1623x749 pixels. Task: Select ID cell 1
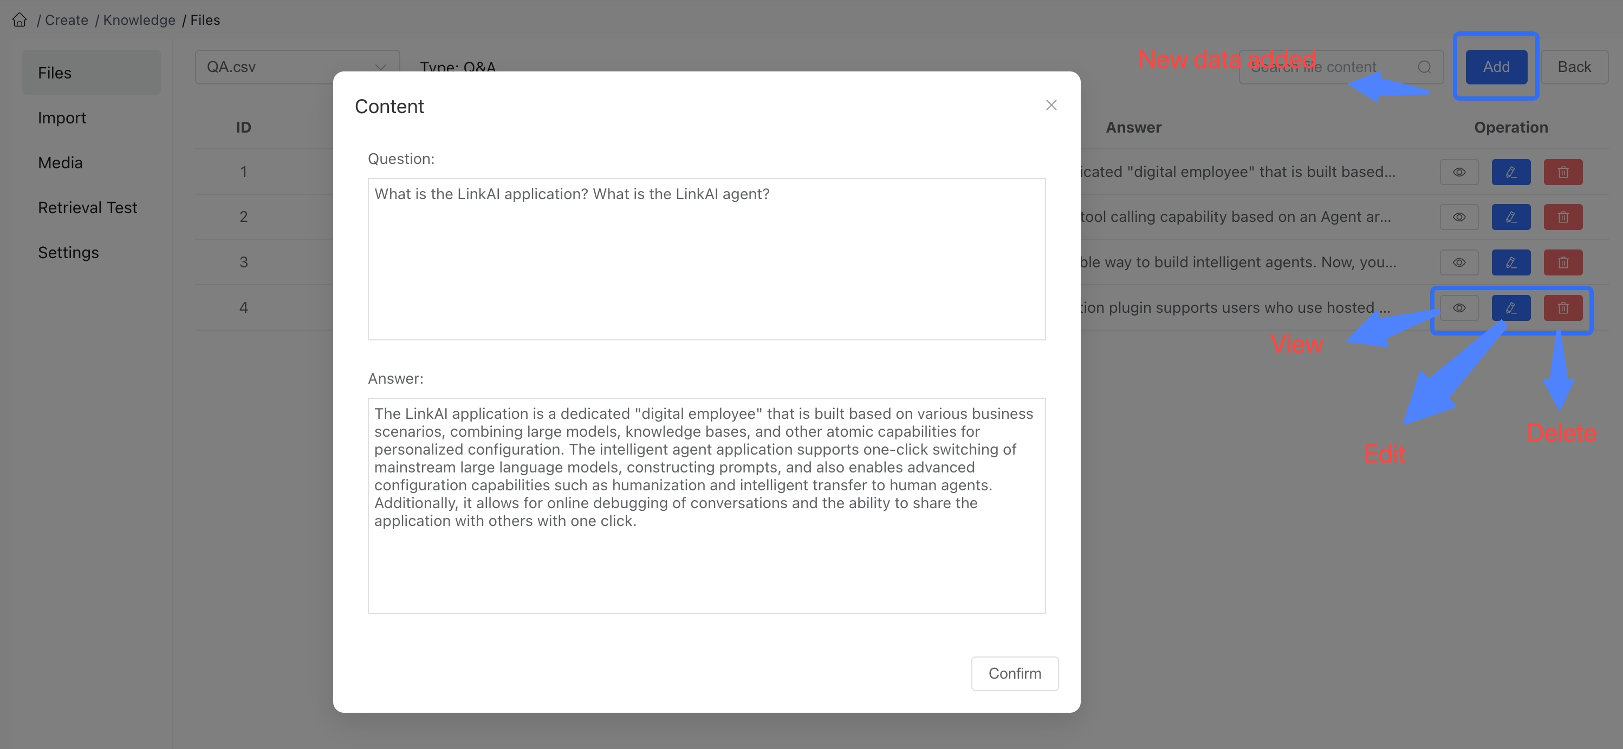point(243,172)
